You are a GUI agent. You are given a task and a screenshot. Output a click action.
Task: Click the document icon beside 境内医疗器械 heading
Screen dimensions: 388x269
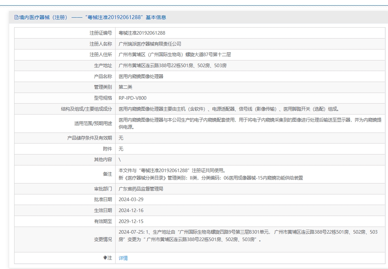pyautogui.click(x=16, y=17)
